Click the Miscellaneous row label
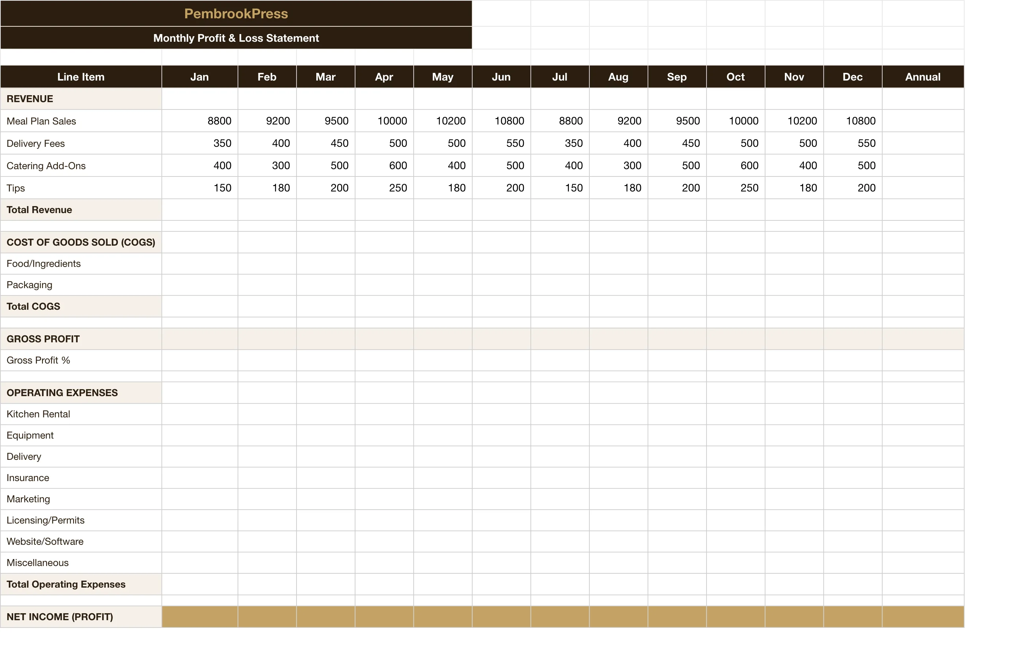 81,563
